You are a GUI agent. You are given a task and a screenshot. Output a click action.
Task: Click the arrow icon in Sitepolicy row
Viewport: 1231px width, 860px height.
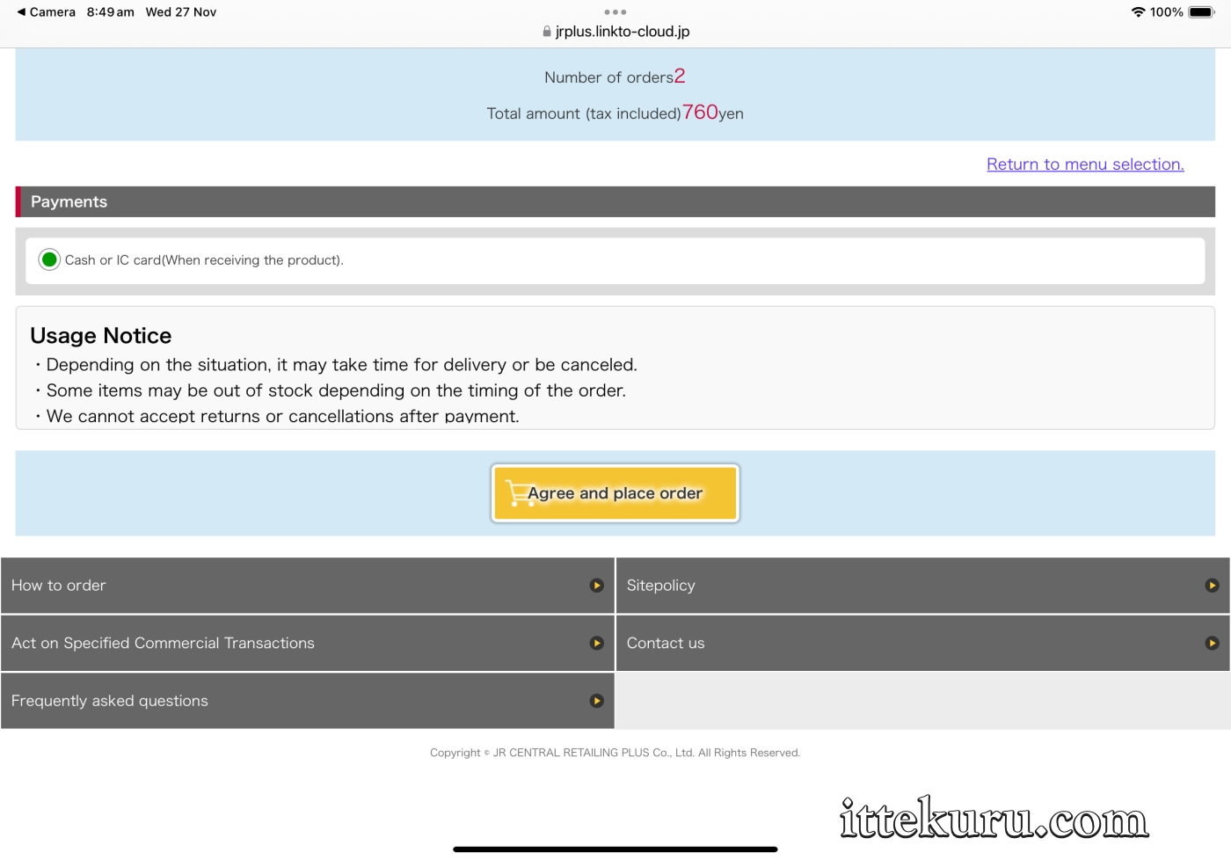tap(1212, 586)
